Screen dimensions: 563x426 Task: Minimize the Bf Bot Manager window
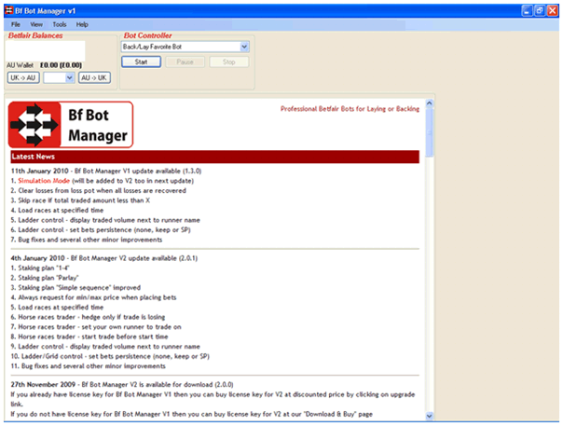point(527,11)
